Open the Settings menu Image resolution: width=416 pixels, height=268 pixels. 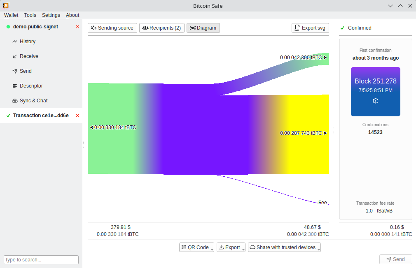point(51,15)
